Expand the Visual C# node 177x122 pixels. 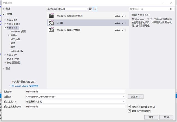(5, 20)
